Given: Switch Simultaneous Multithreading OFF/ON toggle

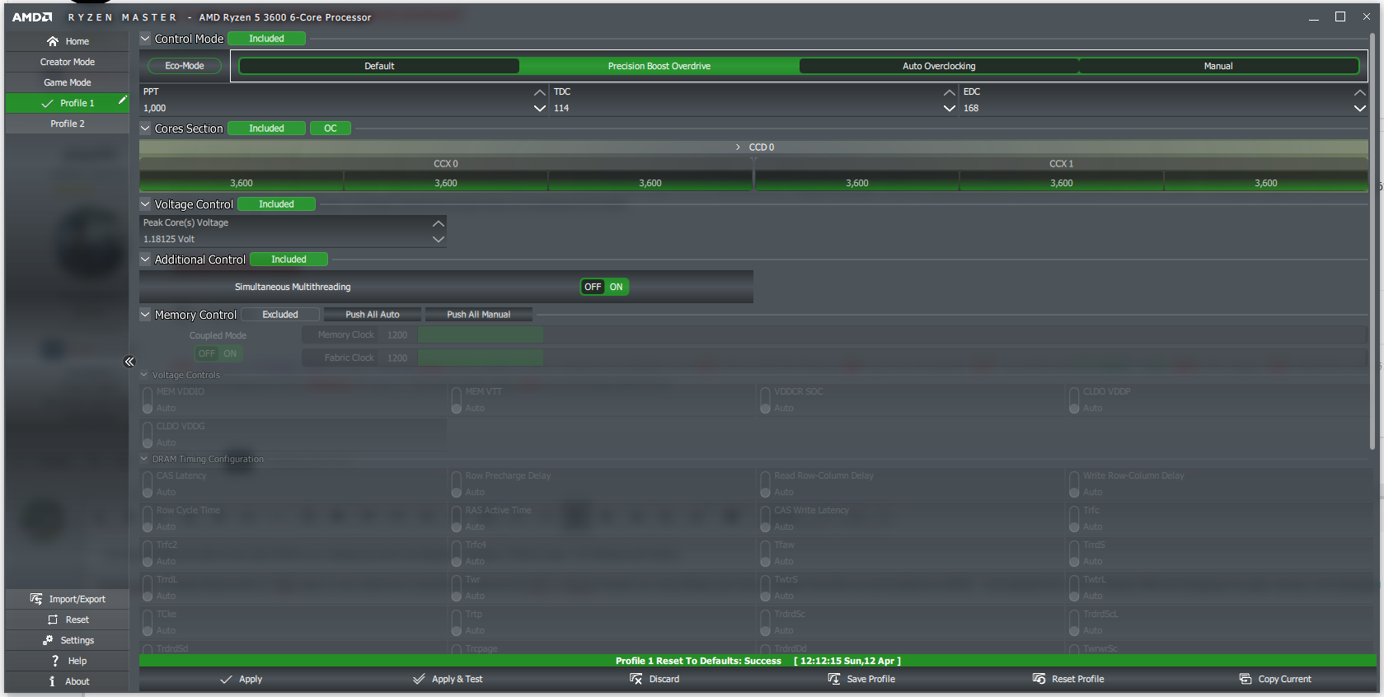Looking at the screenshot, I should [604, 287].
